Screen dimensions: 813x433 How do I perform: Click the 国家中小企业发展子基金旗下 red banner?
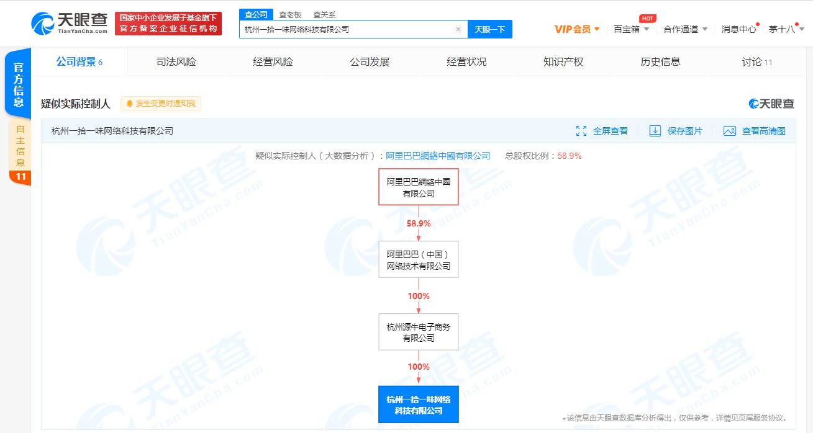tap(168, 23)
